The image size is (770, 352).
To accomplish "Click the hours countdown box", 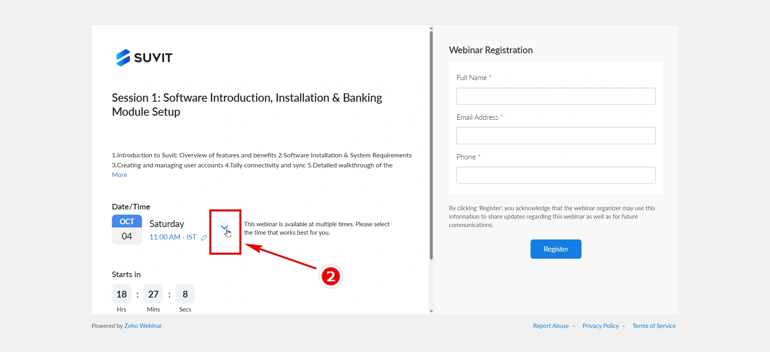I will (x=122, y=294).
